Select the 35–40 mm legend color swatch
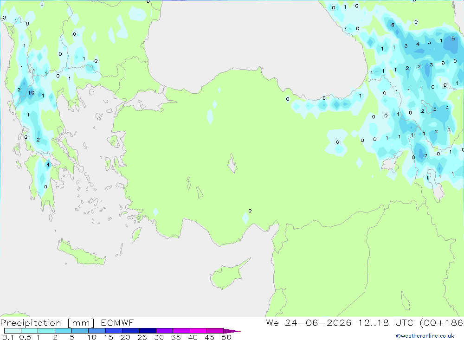The image size is (464, 340). tap(181, 331)
